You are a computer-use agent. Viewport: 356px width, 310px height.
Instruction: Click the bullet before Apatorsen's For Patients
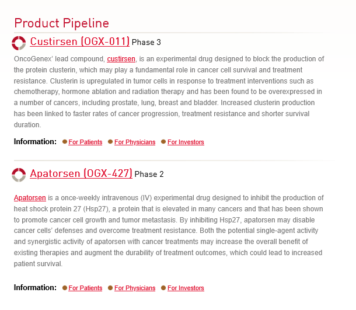[x=65, y=288]
